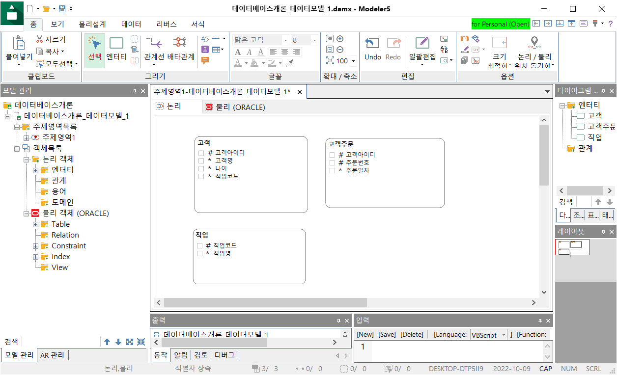Expand the 엔터티 folder in 논리 객체

tap(35, 170)
